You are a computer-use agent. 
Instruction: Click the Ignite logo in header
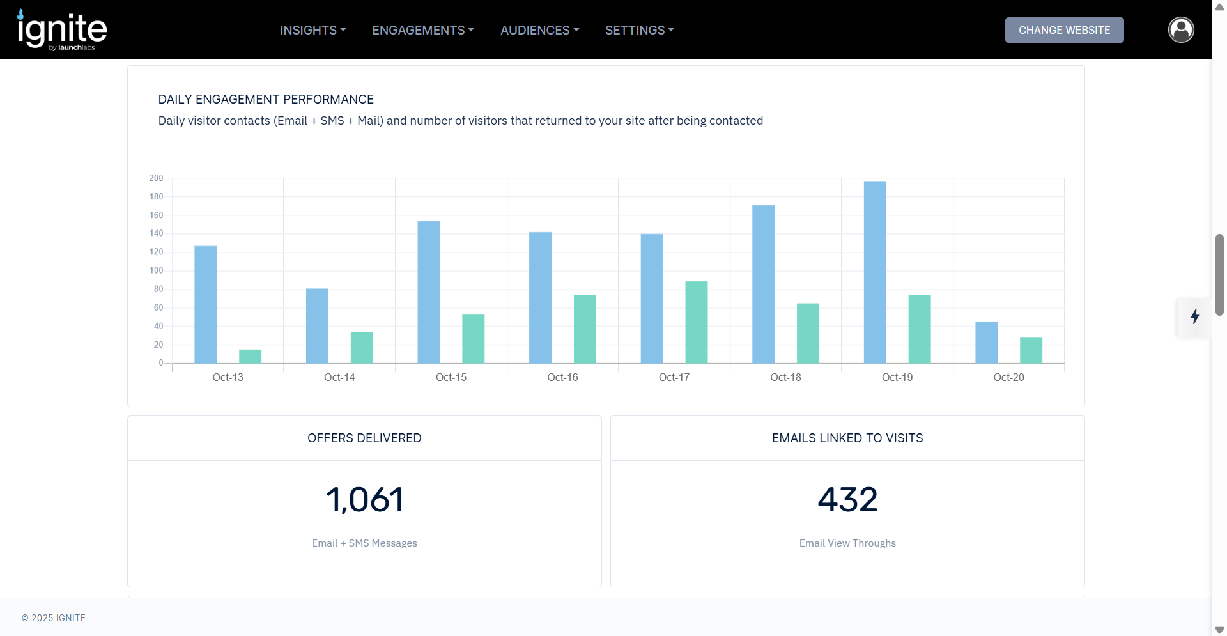(x=62, y=30)
